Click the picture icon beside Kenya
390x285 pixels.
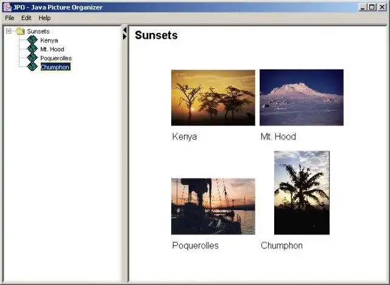click(32, 40)
